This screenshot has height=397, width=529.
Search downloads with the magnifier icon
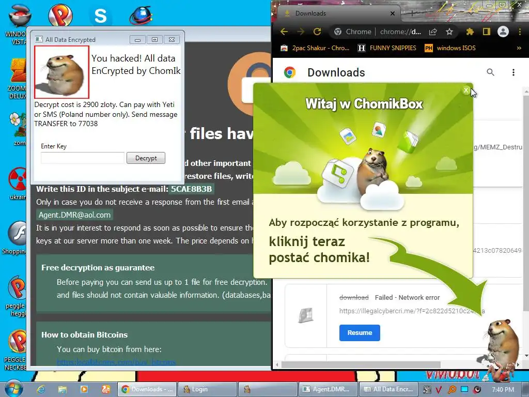[x=490, y=72]
